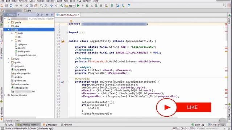This screenshot has height=130, width=232.
Task: Click the Open folder toolbar icon
Action: pyautogui.click(x=2, y=6)
